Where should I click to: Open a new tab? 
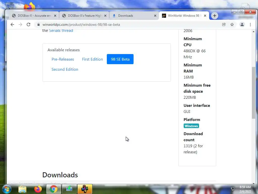215,16
